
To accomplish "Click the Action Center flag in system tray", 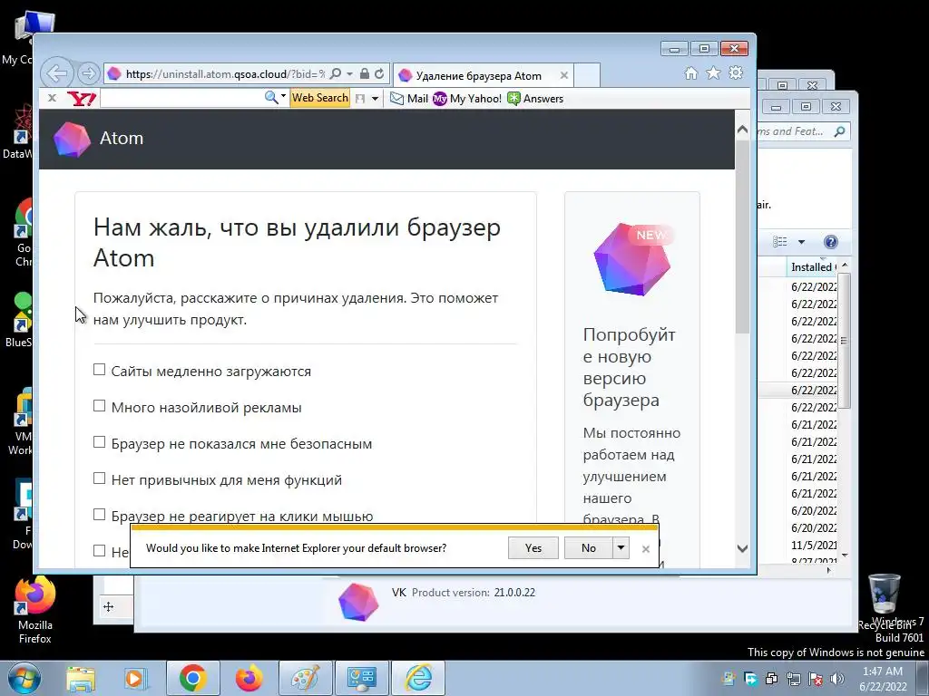I will (816, 679).
